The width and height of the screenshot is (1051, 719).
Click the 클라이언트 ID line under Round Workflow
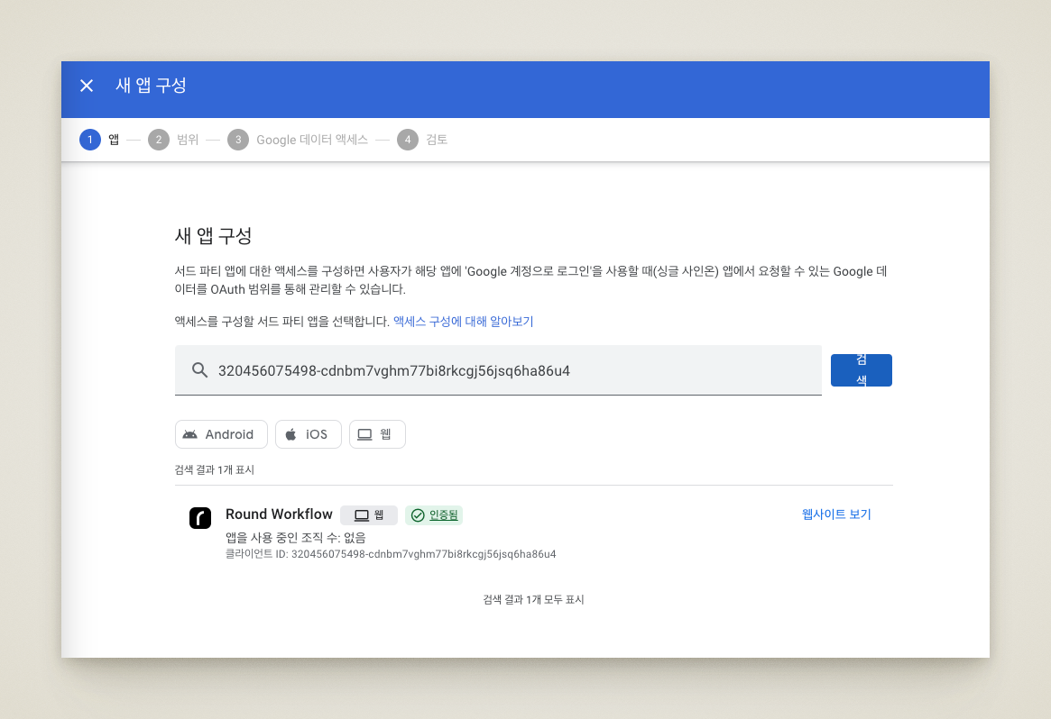[391, 554]
